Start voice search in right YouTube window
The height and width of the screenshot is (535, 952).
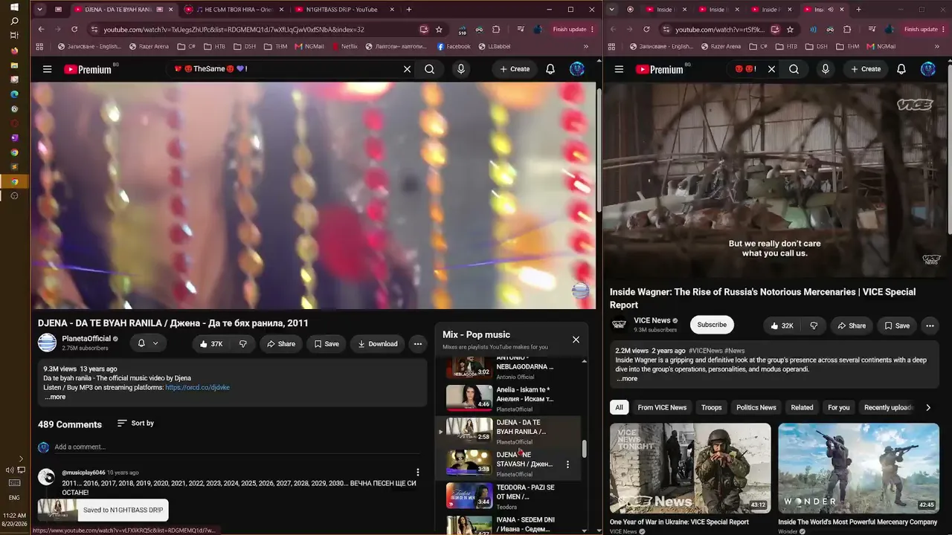pos(825,69)
